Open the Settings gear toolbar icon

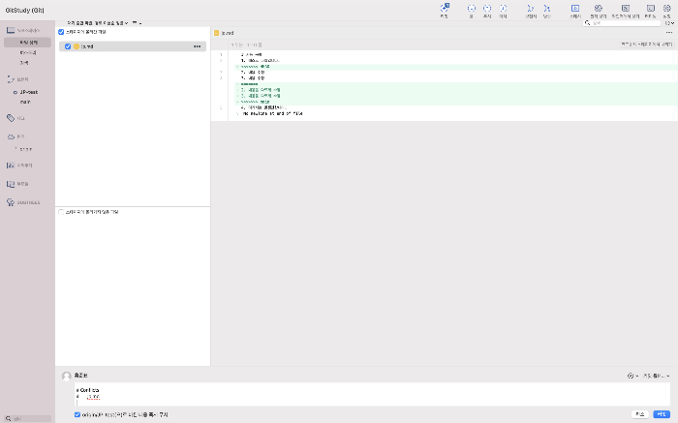tap(666, 8)
